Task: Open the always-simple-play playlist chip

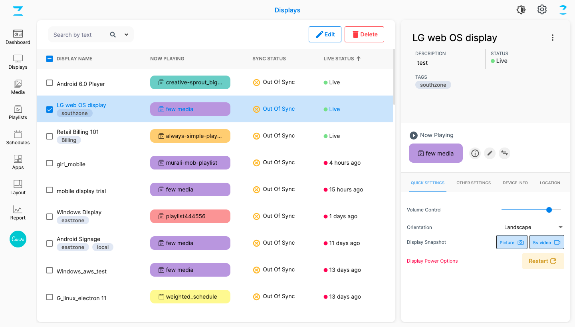Action: click(190, 136)
